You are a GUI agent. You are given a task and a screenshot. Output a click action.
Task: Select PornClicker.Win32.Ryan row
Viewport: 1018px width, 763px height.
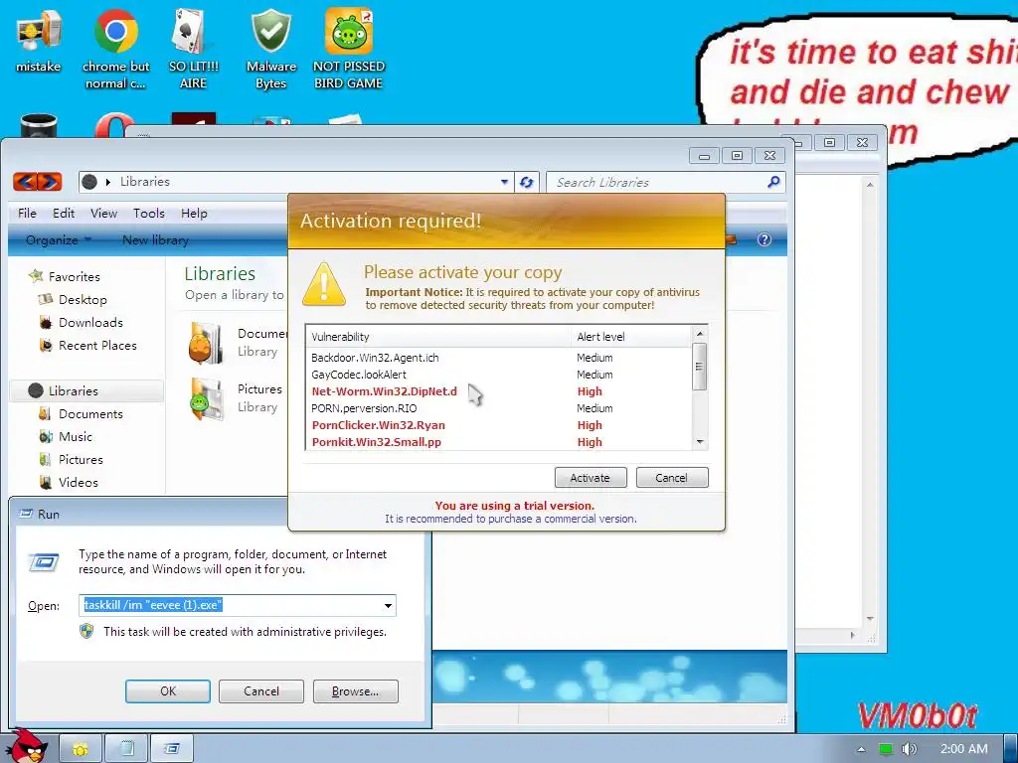pyautogui.click(x=498, y=425)
